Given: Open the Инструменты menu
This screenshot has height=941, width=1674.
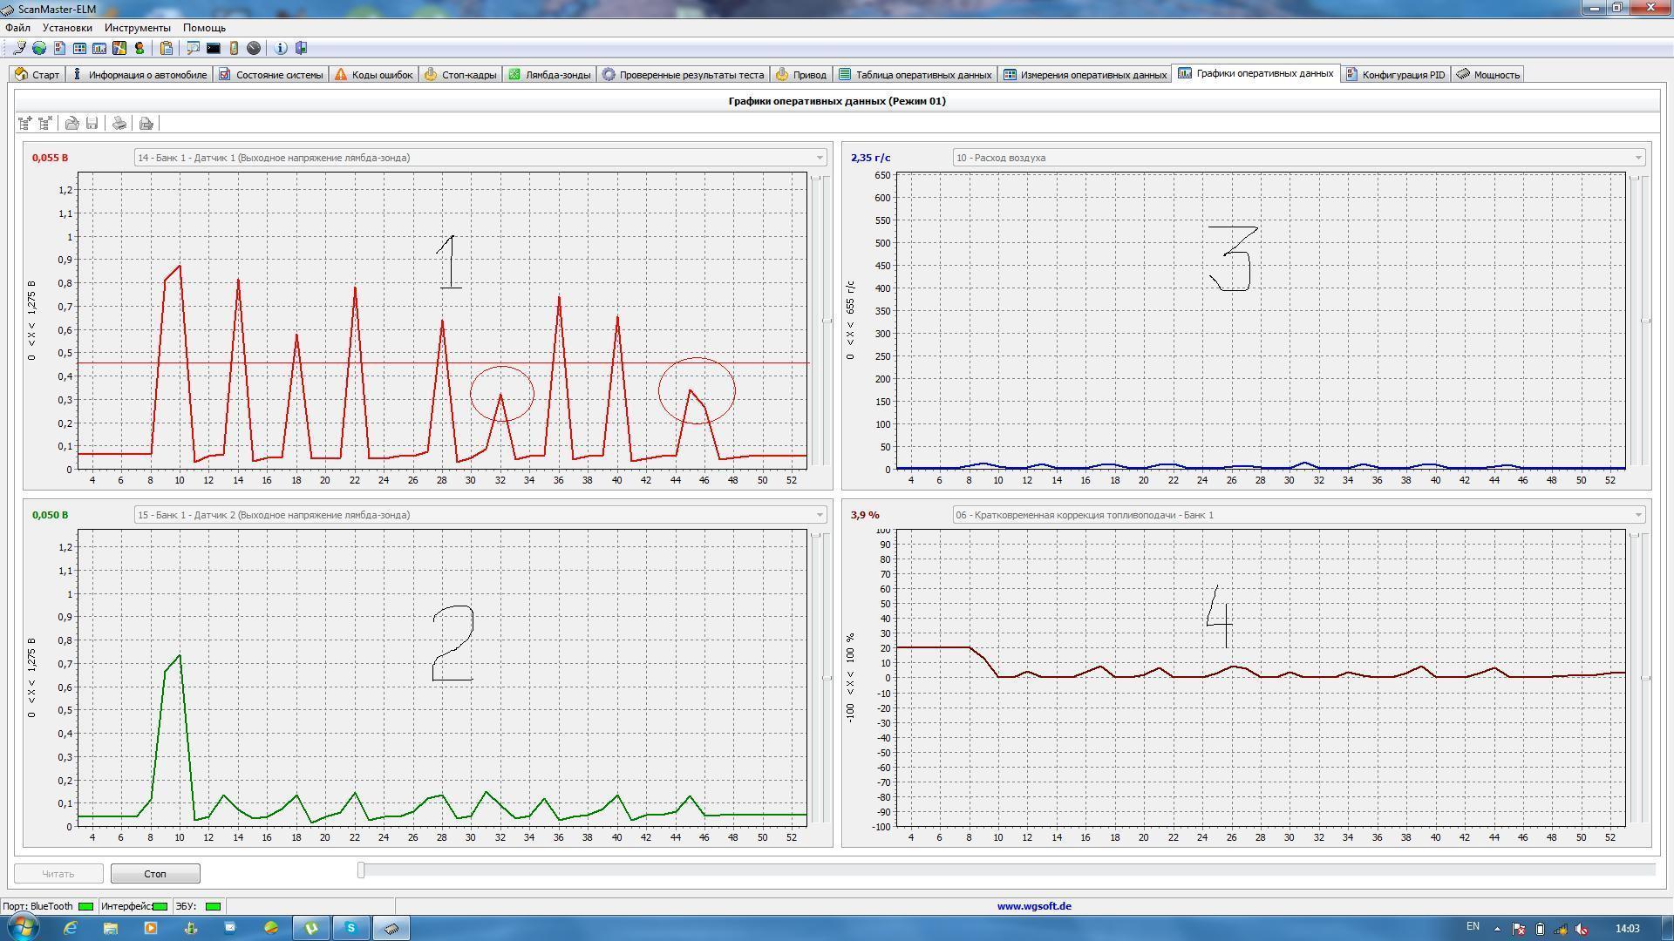Looking at the screenshot, I should 137,28.
